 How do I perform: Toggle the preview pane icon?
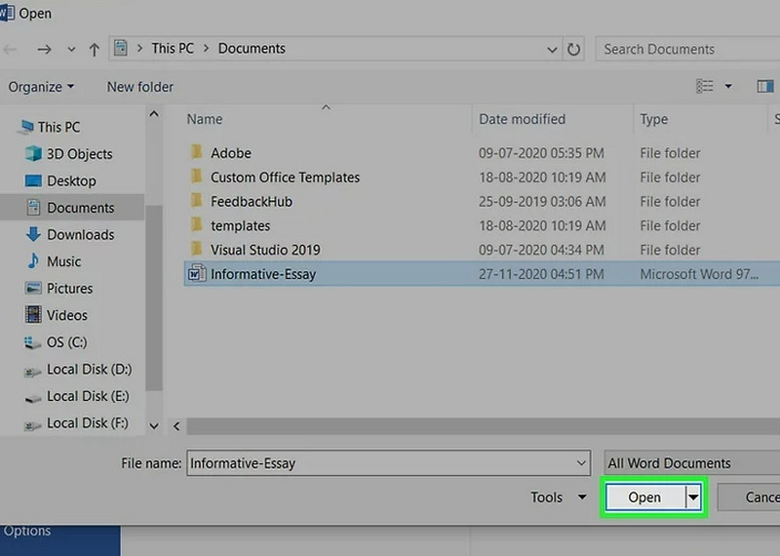pyautogui.click(x=766, y=87)
